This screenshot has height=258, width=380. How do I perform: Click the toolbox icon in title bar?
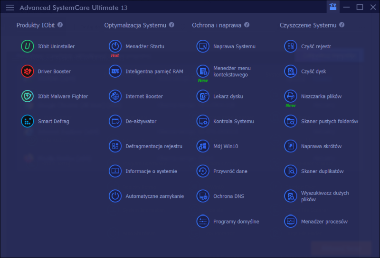pos(333,7)
